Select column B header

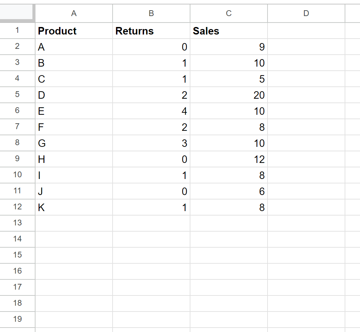click(x=151, y=13)
